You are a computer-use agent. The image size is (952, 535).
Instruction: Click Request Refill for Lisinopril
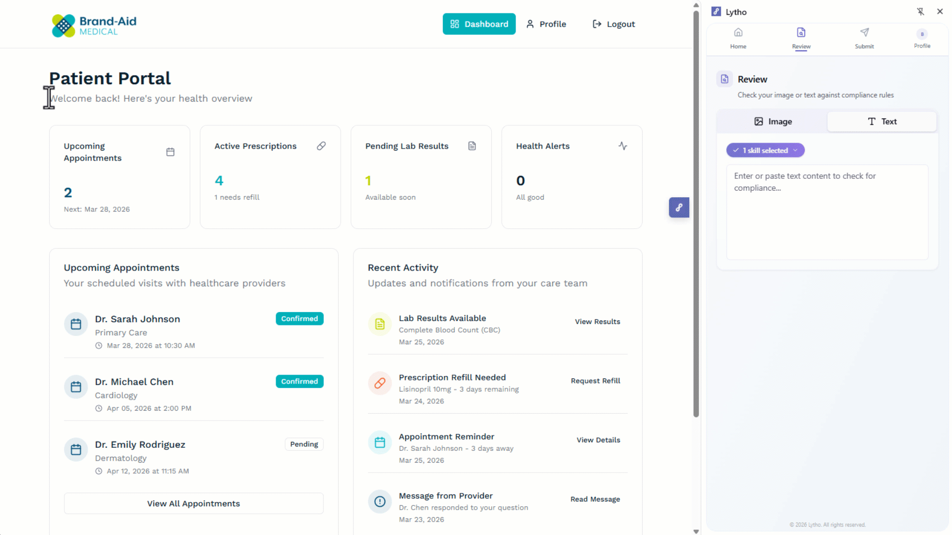coord(595,381)
